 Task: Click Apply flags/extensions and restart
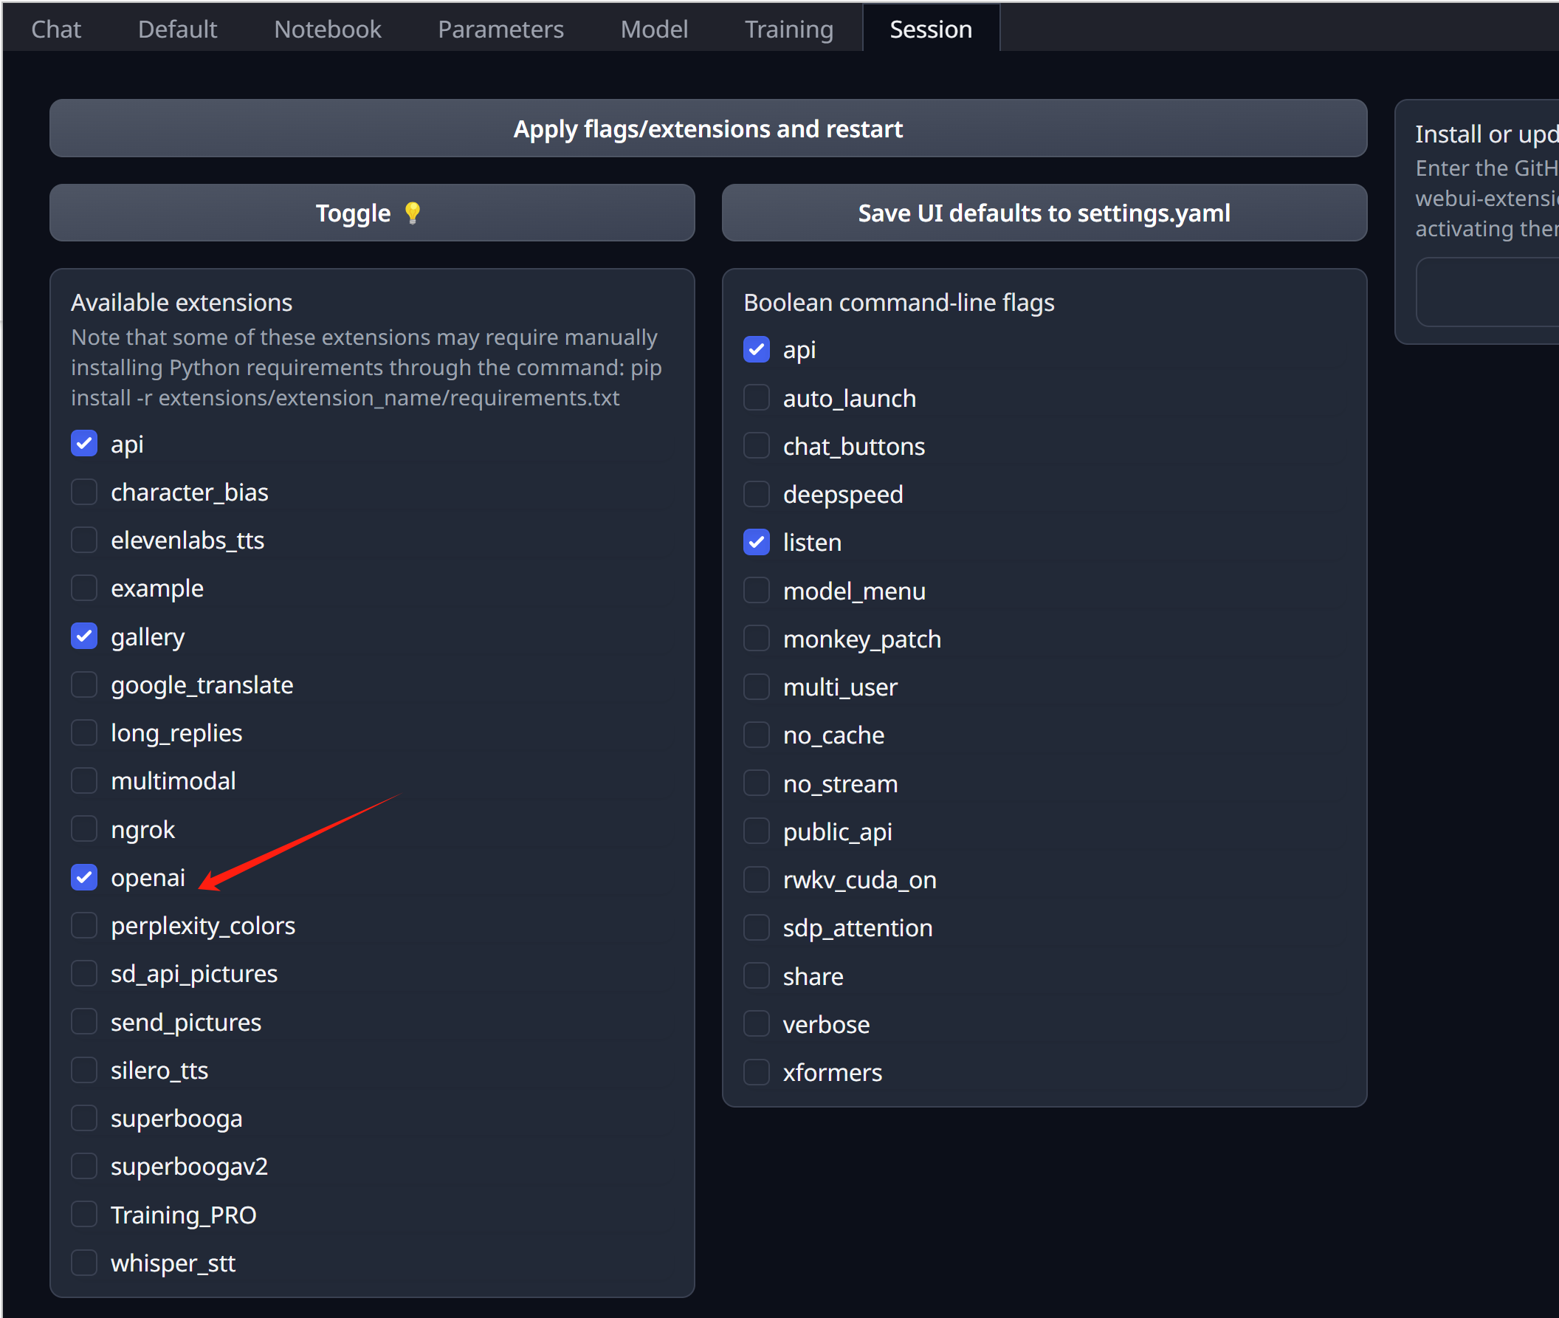[707, 128]
